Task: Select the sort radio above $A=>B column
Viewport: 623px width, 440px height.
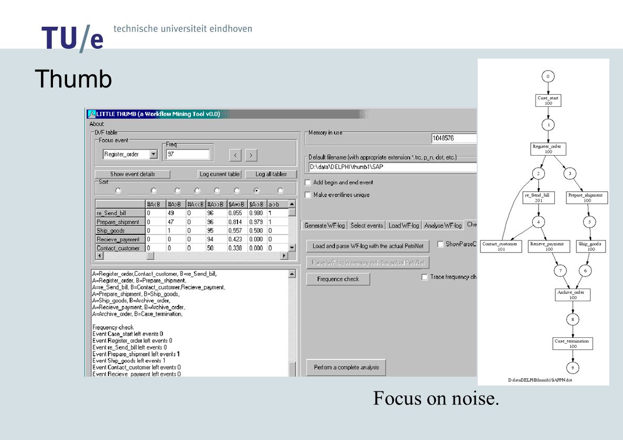Action: 237,191
